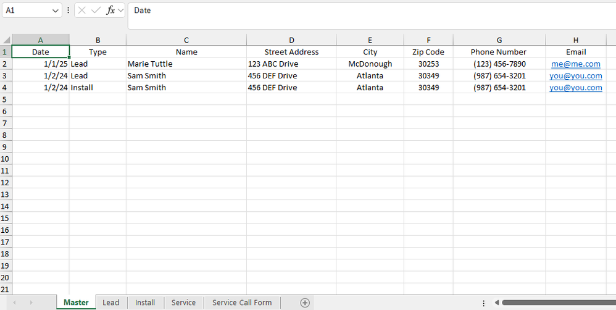Viewport: 616px width, 310px height.
Task: Select column C header
Action: tap(186, 40)
